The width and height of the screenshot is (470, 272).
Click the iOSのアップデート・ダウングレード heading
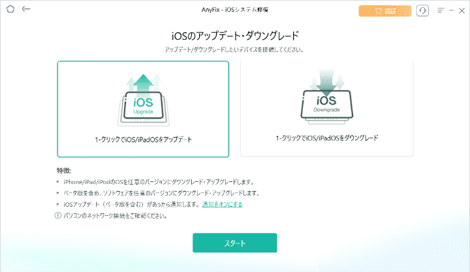[x=235, y=36]
